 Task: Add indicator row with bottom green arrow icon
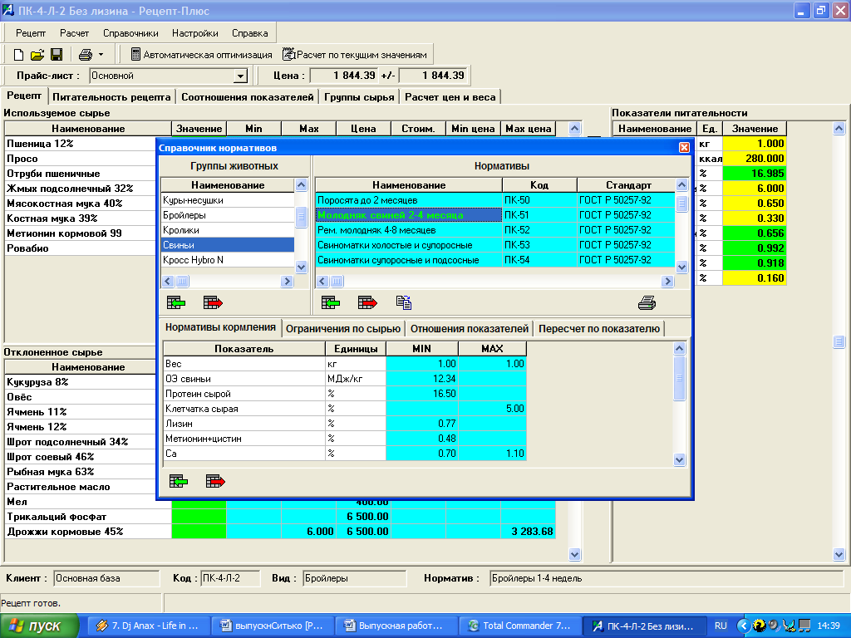tap(178, 481)
